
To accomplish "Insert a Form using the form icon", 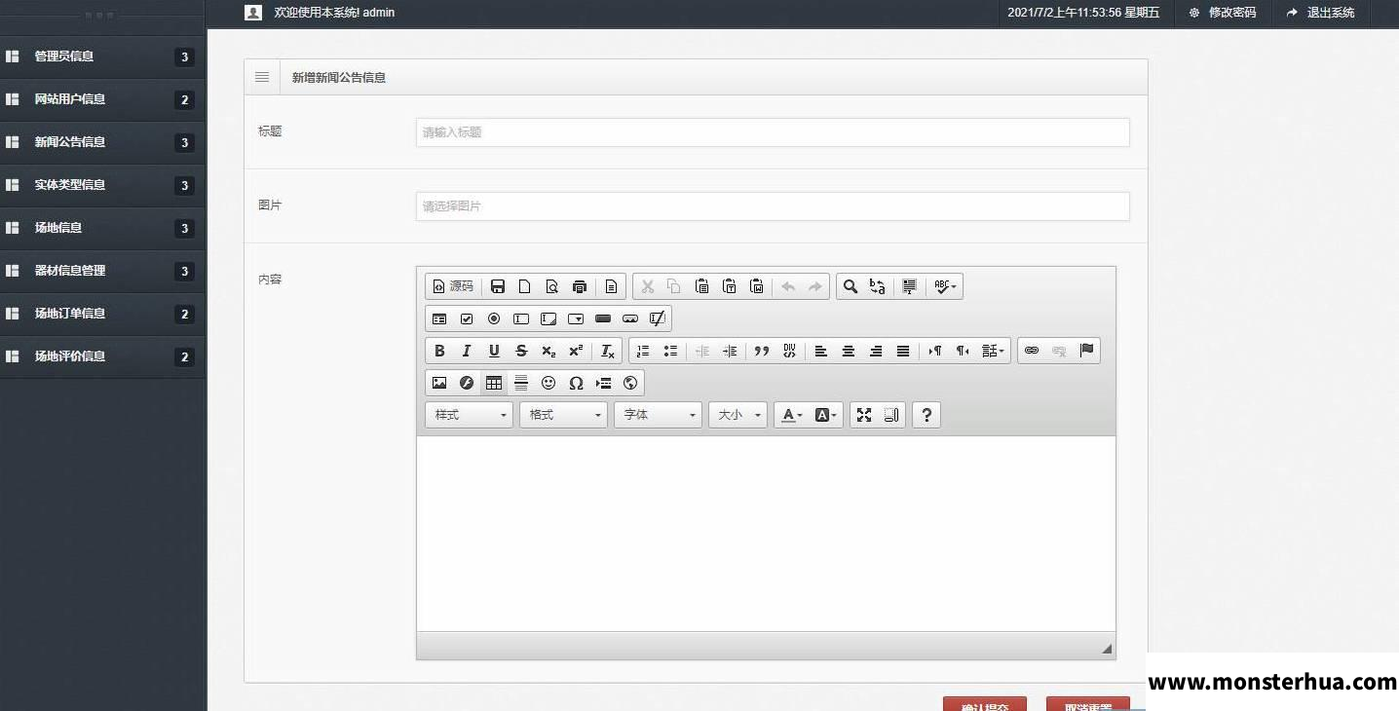I will coord(439,318).
